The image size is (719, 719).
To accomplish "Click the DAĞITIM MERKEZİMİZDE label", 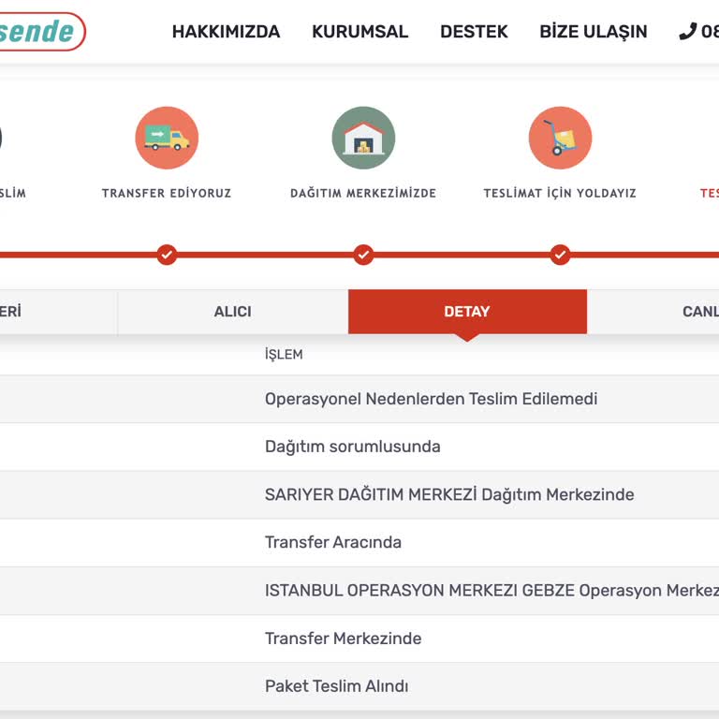I will tap(363, 193).
